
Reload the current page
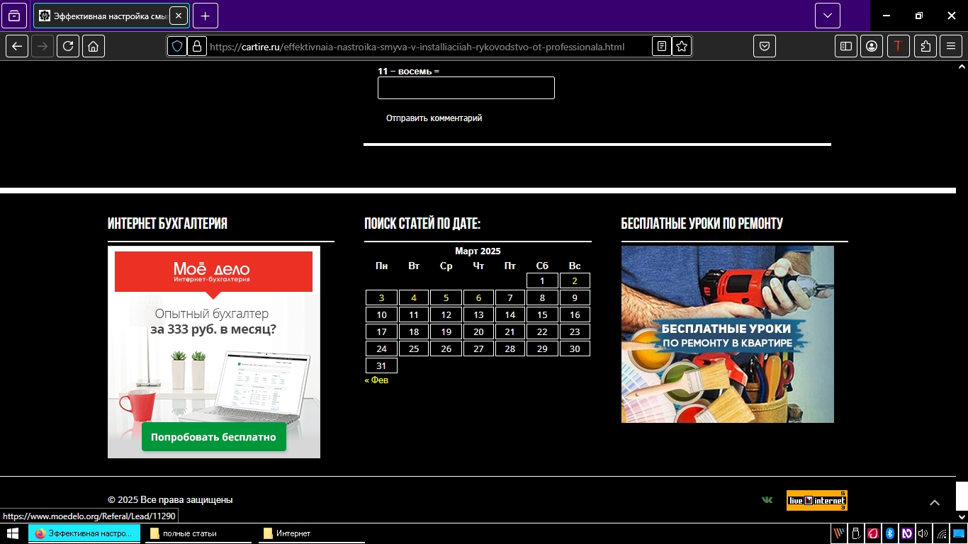pyautogui.click(x=68, y=46)
